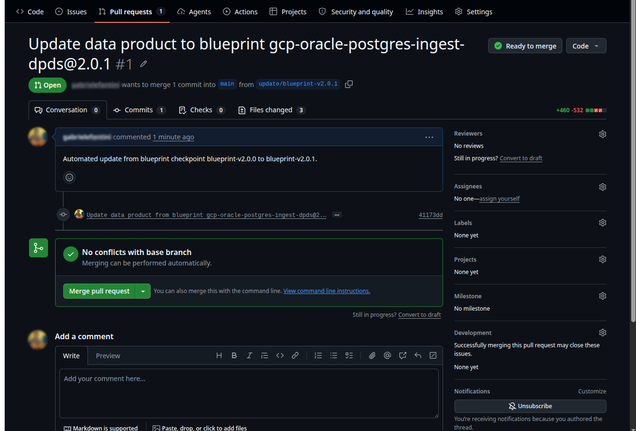636x431 pixels.
Task: Apply italic formatting in comment toolbar
Action: 250,355
